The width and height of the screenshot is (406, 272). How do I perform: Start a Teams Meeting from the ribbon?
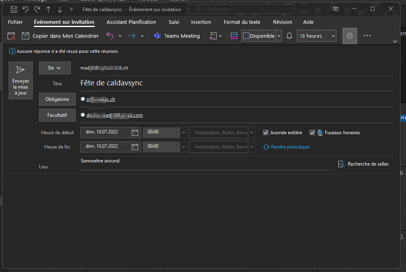click(176, 36)
